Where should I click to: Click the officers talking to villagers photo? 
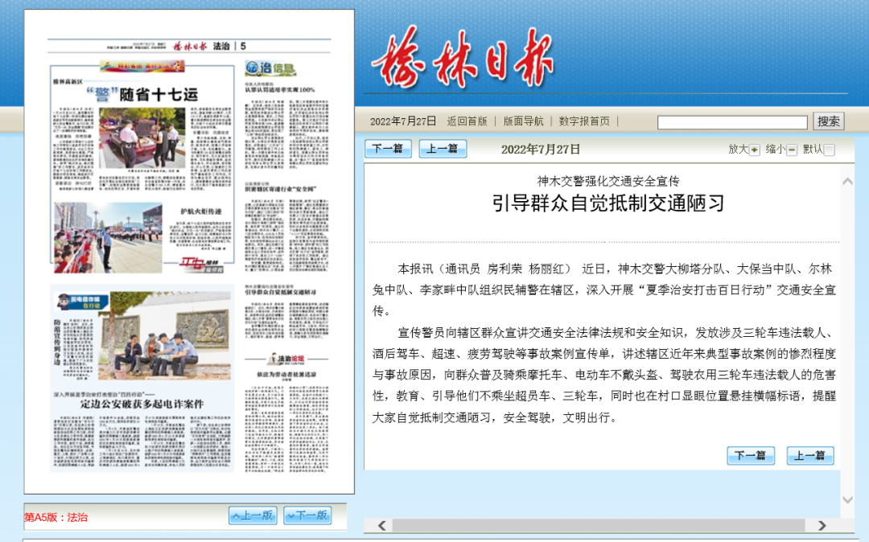tap(165, 335)
